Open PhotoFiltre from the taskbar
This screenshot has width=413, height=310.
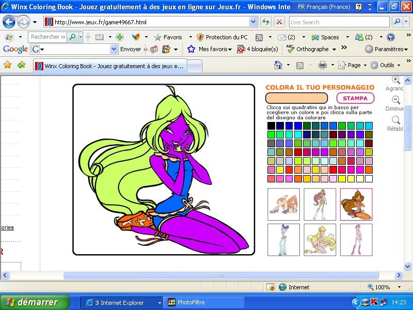[192, 302]
